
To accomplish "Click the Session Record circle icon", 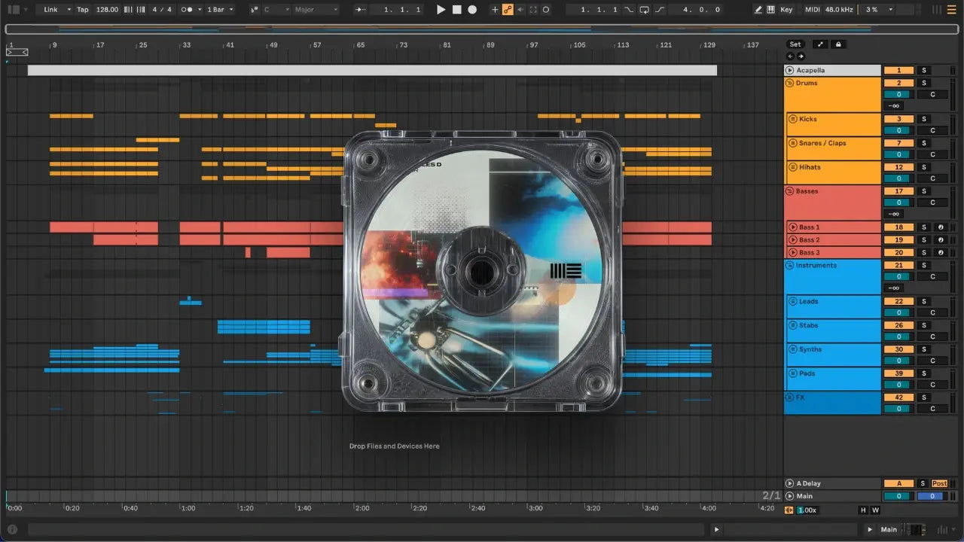I will click(x=546, y=10).
